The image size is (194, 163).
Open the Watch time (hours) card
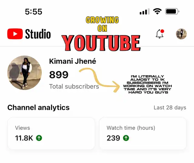tap(143, 133)
